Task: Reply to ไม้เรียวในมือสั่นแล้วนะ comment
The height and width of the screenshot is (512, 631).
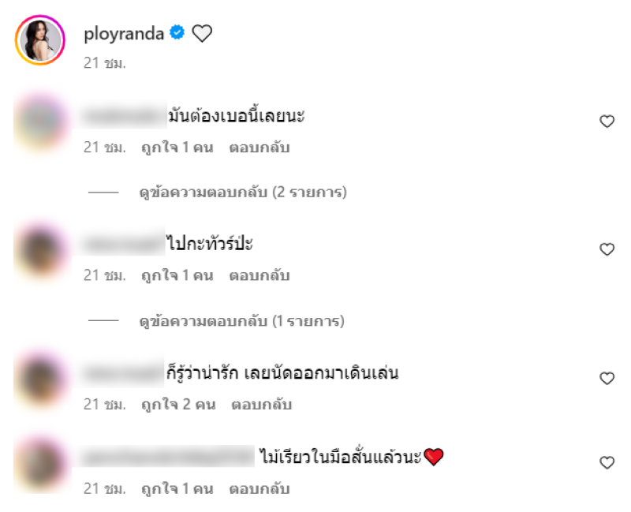Action: tap(259, 489)
